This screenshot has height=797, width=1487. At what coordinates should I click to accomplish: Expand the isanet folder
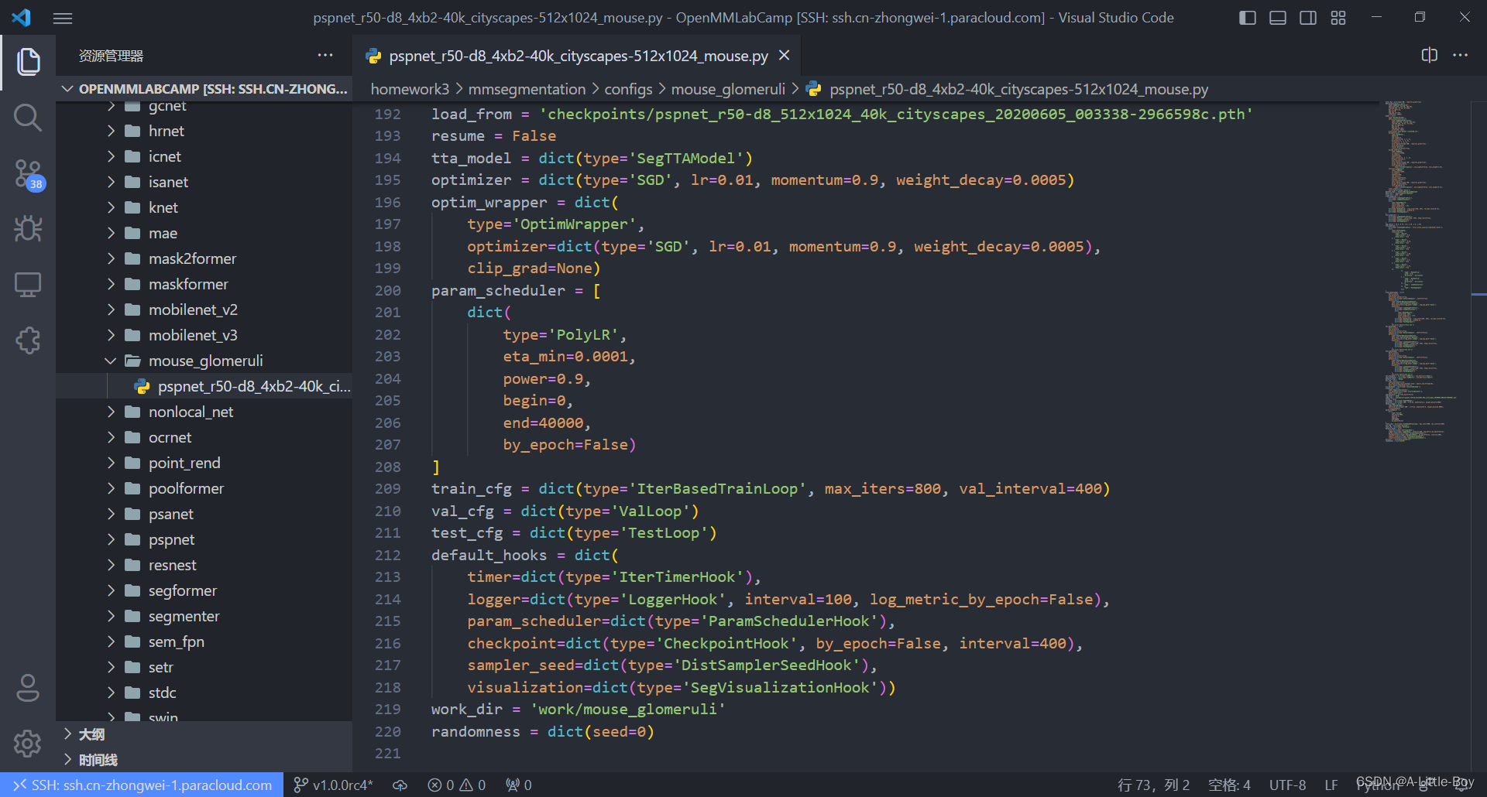click(204, 182)
